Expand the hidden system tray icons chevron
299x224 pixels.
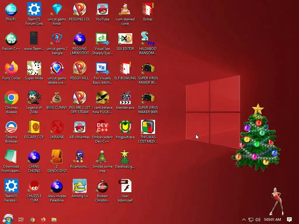(244, 219)
